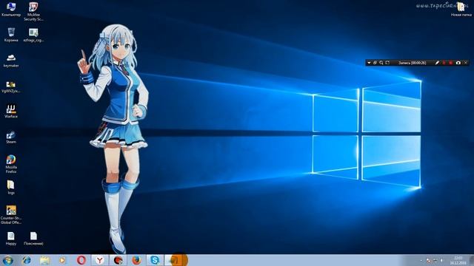Select the logs folder on desktop
474x266 pixels.
tap(11, 187)
